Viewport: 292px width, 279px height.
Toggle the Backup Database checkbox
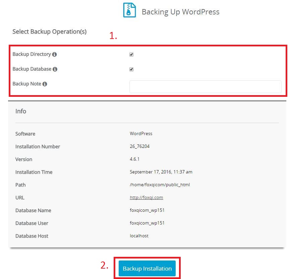pos(131,69)
